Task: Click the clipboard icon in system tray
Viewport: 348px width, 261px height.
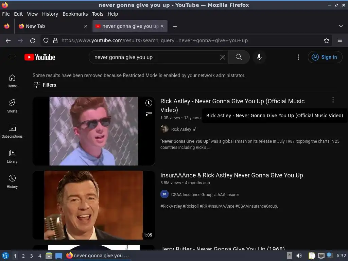Action: pos(312,256)
